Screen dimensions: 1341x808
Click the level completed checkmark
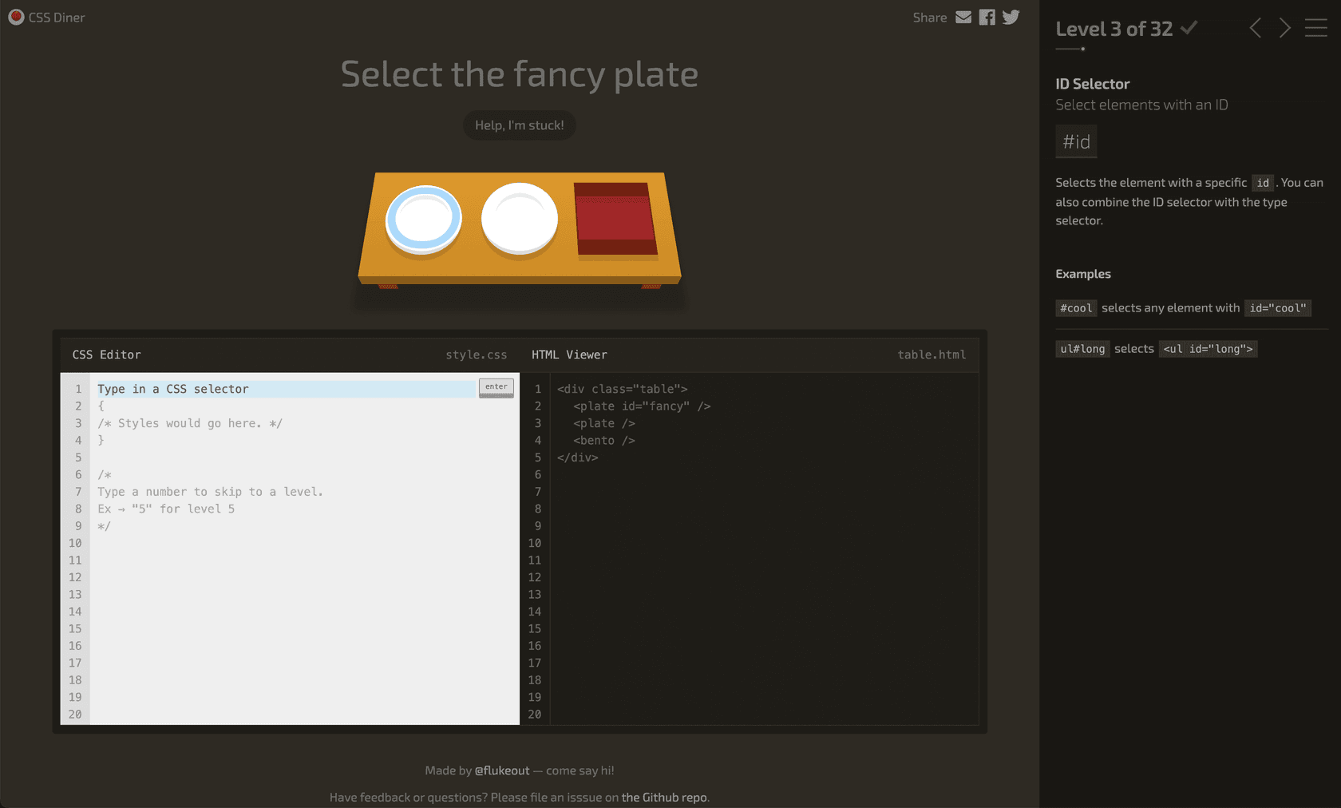coord(1189,28)
